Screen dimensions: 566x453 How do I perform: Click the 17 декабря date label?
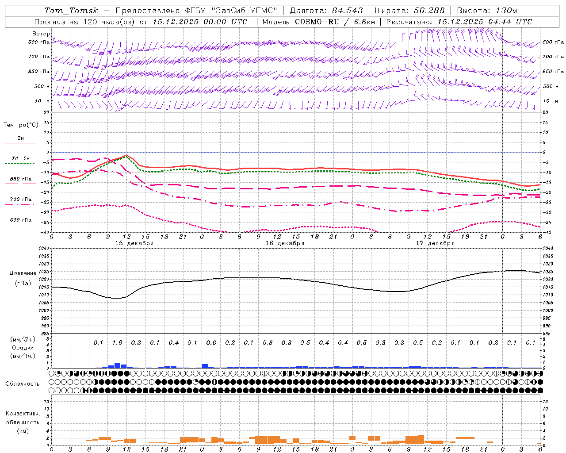pos(435,243)
